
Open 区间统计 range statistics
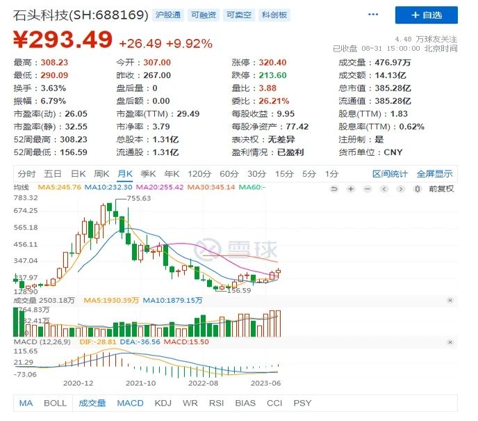pyautogui.click(x=390, y=174)
